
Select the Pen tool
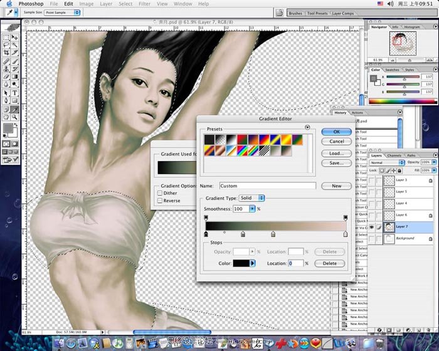[6, 100]
